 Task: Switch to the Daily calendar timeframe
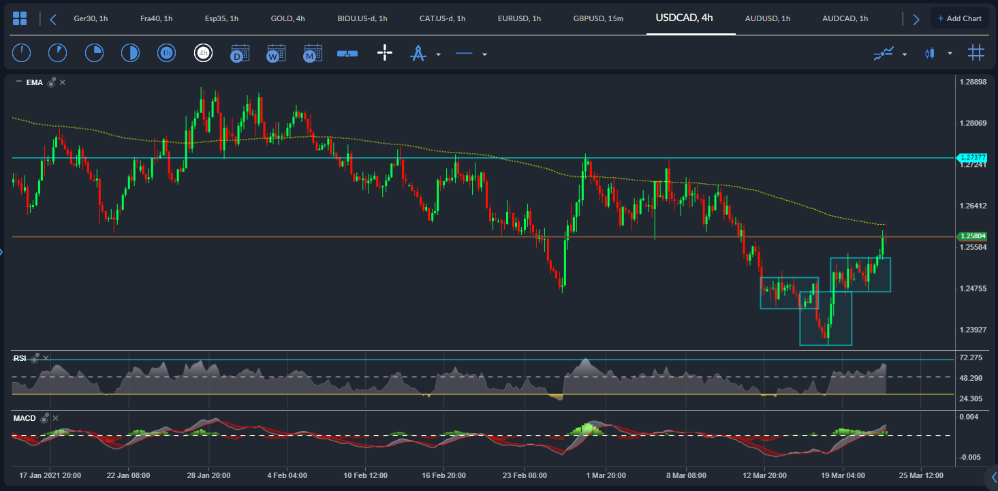pos(240,53)
